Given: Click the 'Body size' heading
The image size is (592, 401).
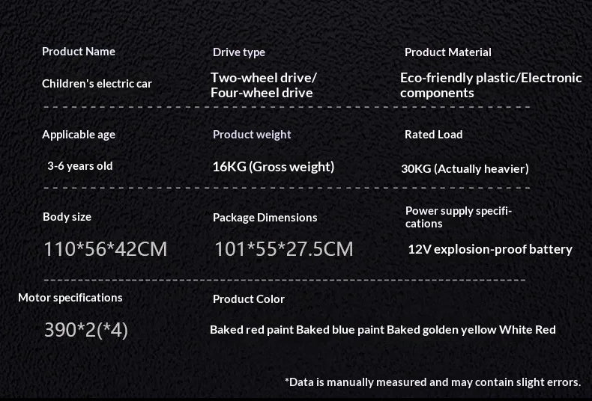Looking at the screenshot, I should [x=67, y=217].
